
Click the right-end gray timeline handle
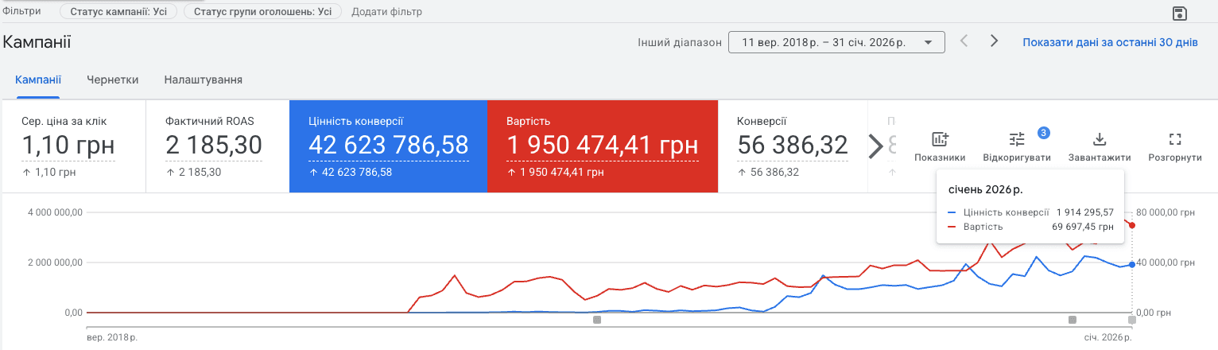(x=1132, y=320)
